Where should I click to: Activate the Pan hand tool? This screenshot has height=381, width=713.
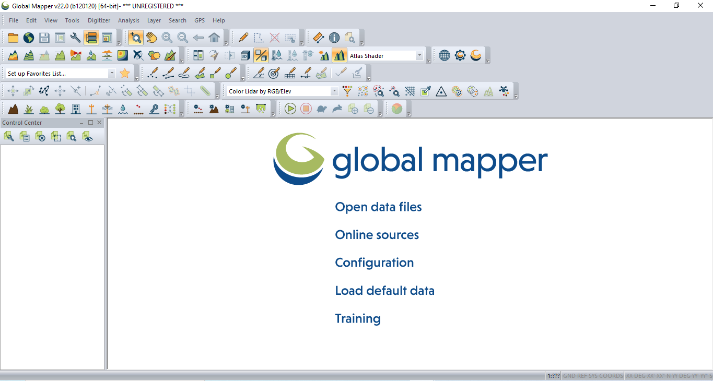click(151, 38)
